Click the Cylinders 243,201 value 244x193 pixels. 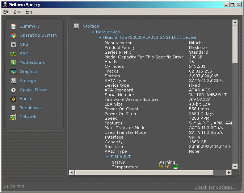197,66
